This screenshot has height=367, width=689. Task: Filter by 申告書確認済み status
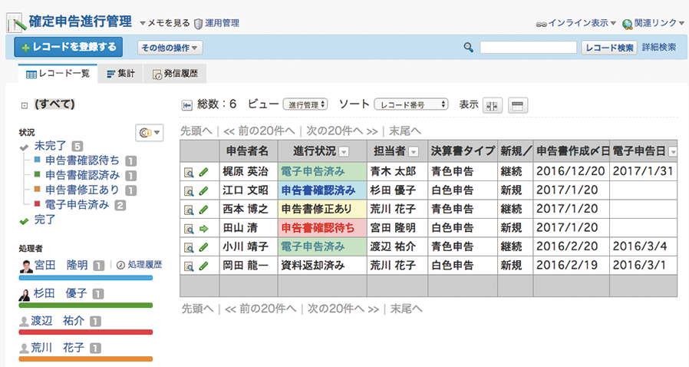click(82, 175)
